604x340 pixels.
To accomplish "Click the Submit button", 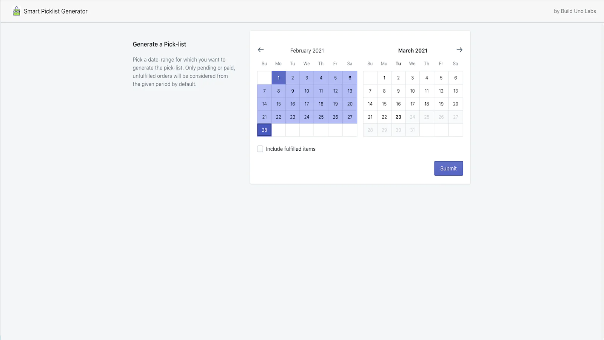I will pos(448,168).
